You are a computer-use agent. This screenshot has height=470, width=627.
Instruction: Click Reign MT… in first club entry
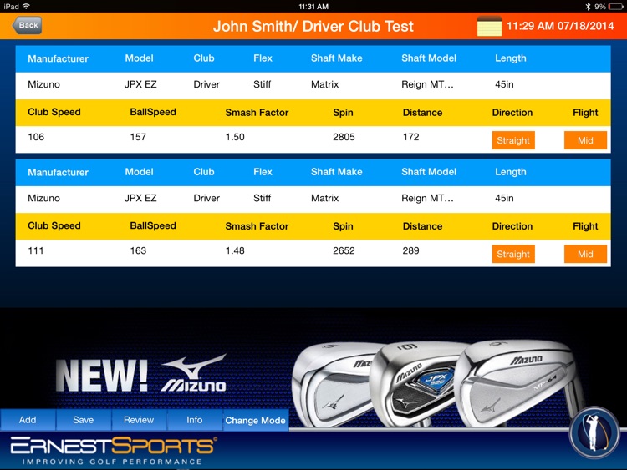click(x=427, y=84)
